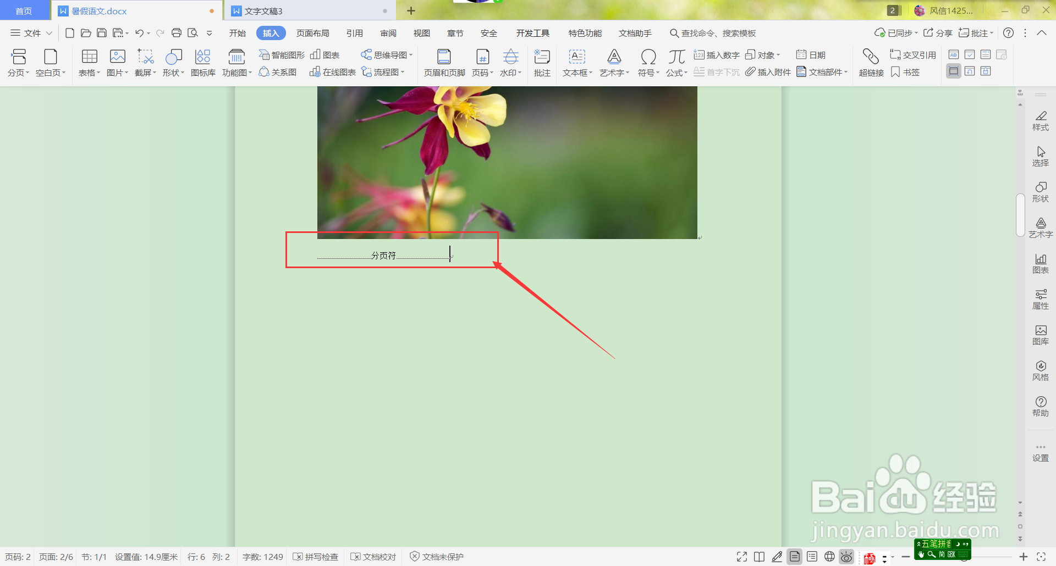Open the 样式 styles side panel
Image resolution: width=1056 pixels, height=566 pixels.
point(1041,121)
